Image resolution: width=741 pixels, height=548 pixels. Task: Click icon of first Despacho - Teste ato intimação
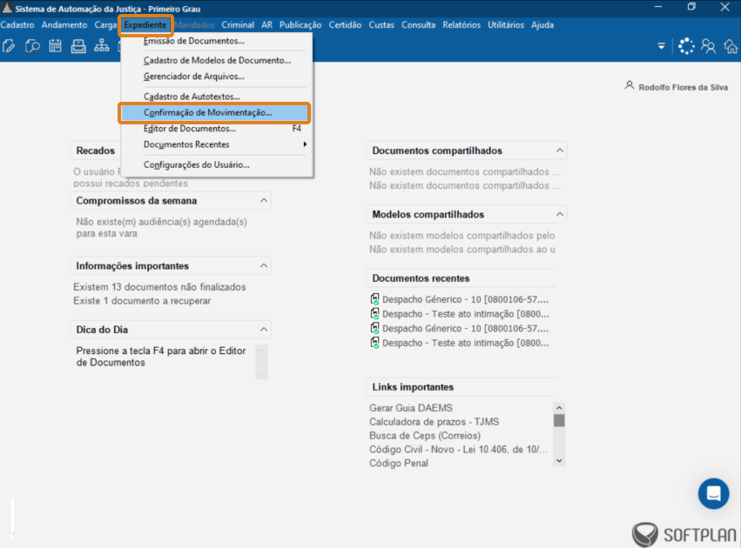pyautogui.click(x=374, y=313)
